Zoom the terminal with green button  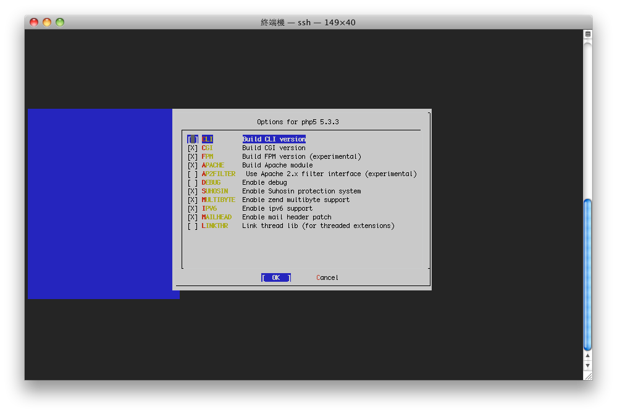pos(60,22)
